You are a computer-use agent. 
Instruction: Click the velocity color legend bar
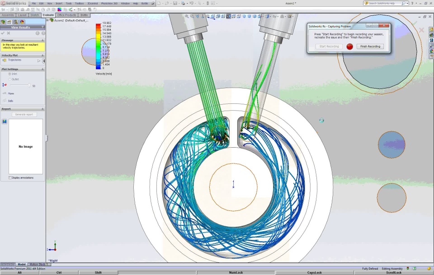pyautogui.click(x=98, y=47)
